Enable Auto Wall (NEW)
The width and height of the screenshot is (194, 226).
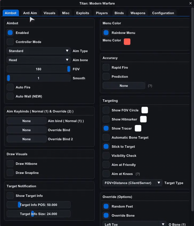coord(10,96)
